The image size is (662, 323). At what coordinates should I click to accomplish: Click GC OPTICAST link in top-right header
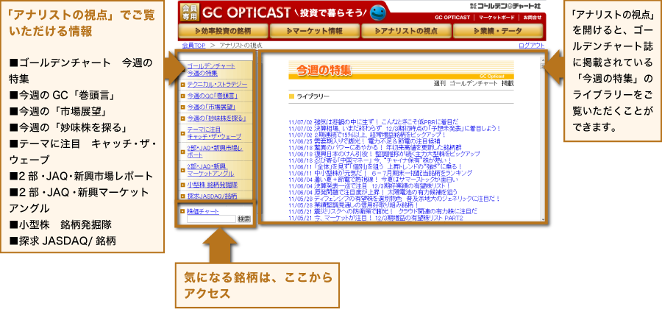[452, 18]
